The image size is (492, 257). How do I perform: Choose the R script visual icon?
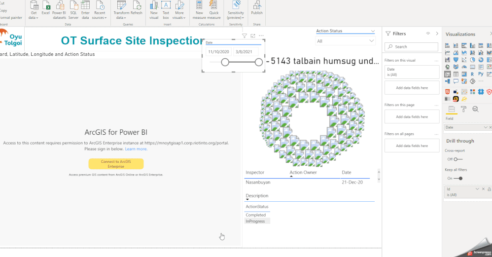click(x=472, y=74)
